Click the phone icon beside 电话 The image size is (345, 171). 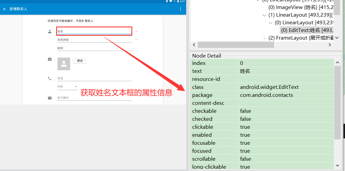50,79
